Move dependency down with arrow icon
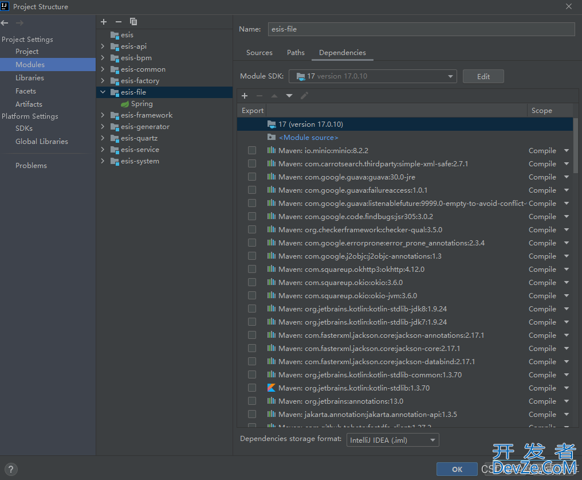 [x=289, y=96]
